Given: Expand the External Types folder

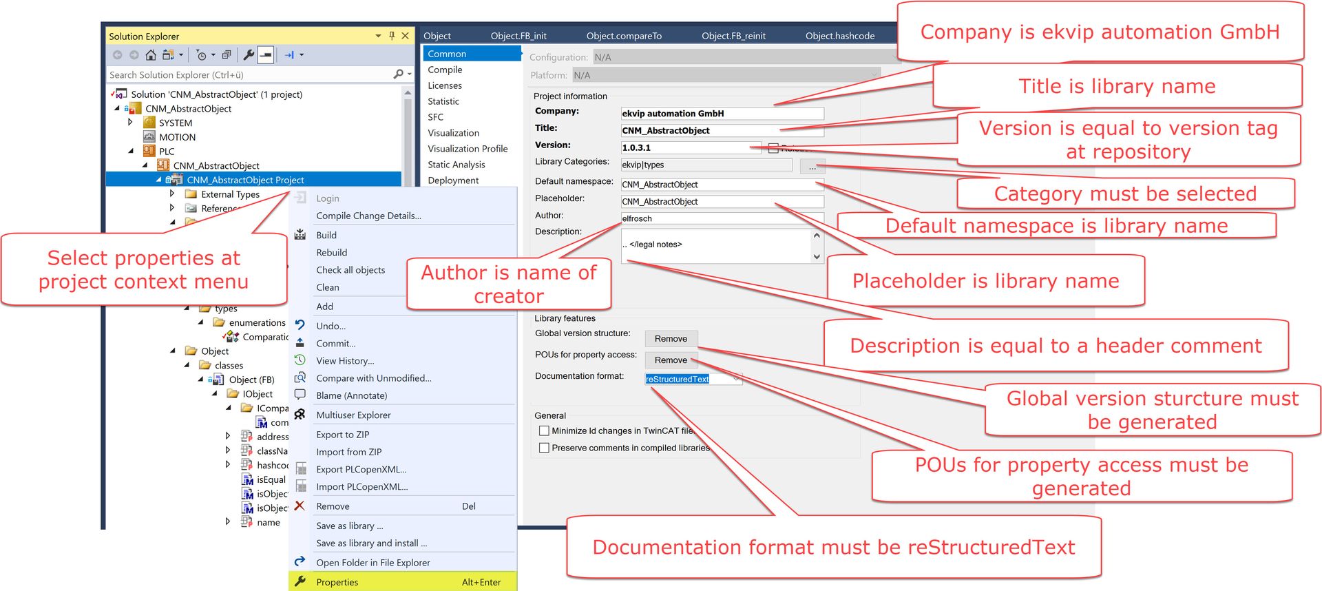Looking at the screenshot, I should [172, 194].
